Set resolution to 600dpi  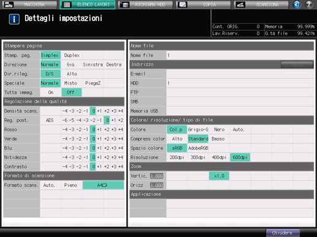(240, 157)
